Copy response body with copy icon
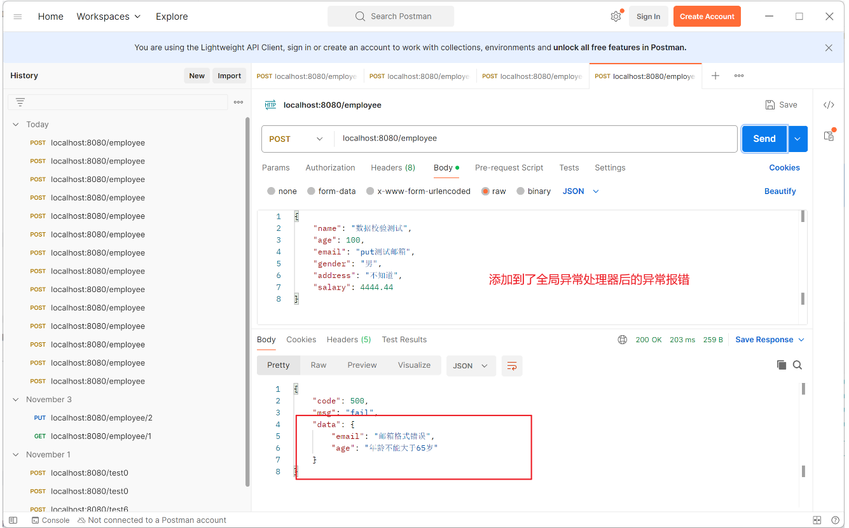The height and width of the screenshot is (528, 849). click(782, 365)
